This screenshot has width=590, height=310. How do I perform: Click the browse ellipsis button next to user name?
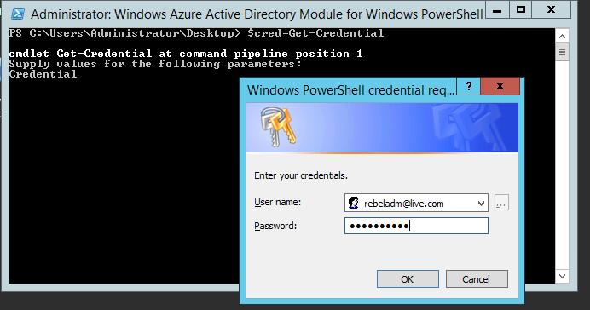[x=501, y=203]
